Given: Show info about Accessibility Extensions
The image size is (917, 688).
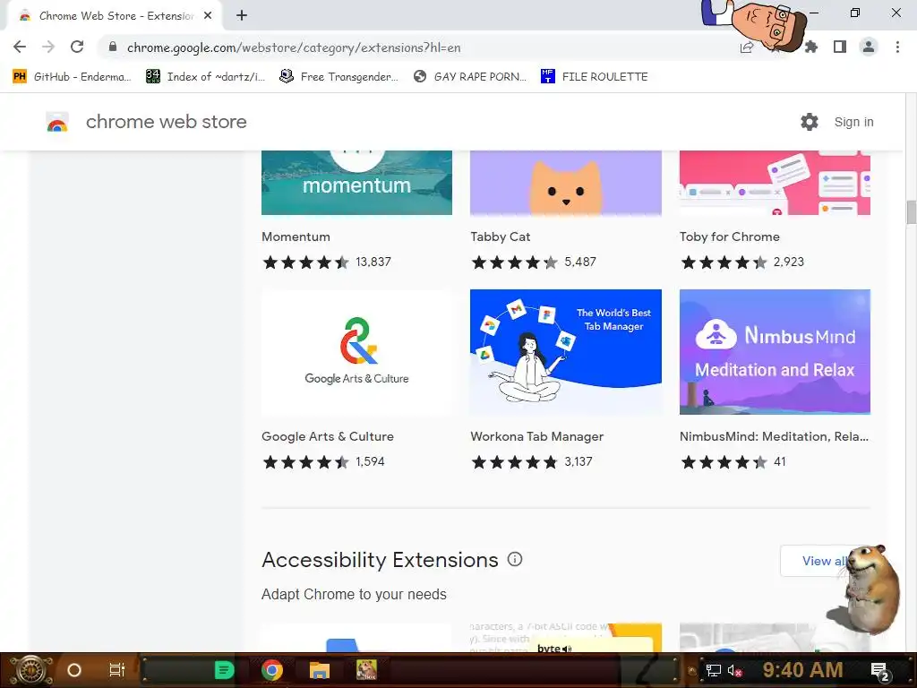Looking at the screenshot, I should click(x=515, y=559).
